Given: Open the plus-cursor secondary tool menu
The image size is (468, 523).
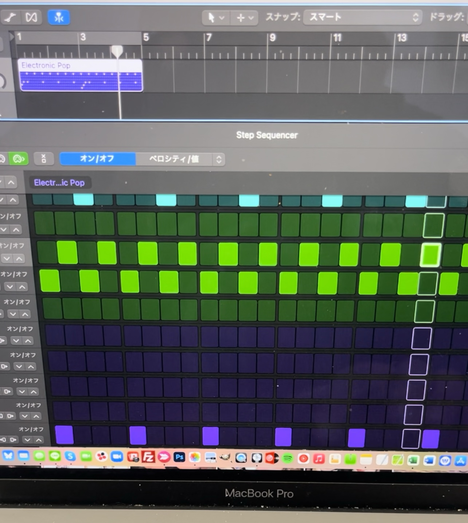Looking at the screenshot, I should pos(245,18).
